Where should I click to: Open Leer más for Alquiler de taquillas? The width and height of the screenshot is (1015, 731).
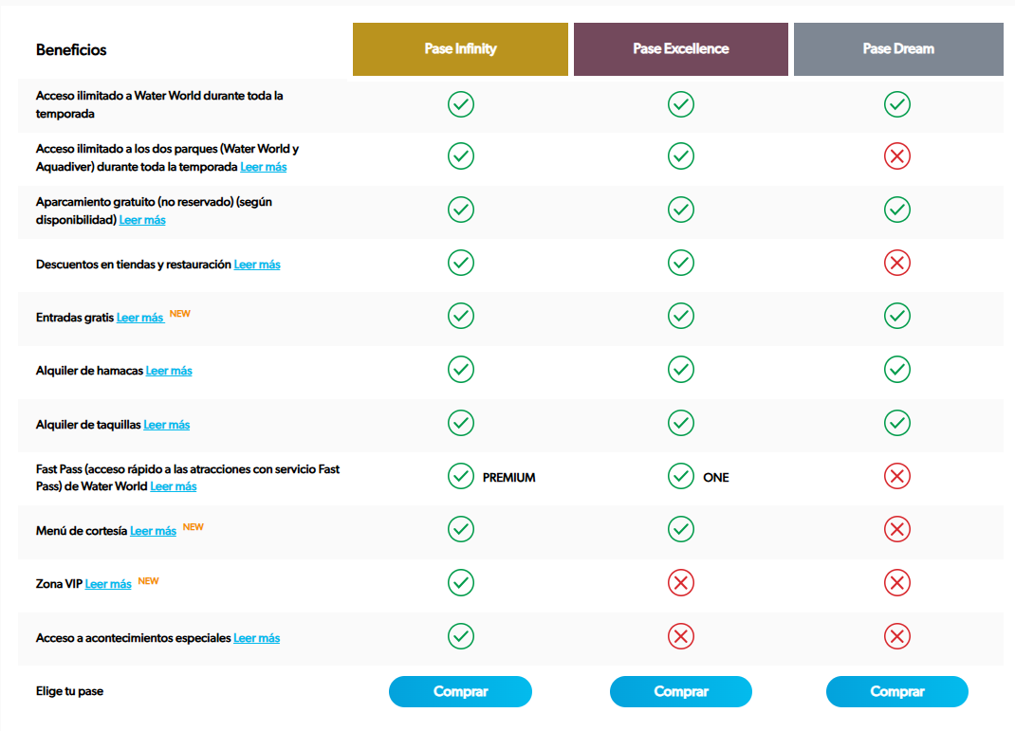pyautogui.click(x=166, y=425)
